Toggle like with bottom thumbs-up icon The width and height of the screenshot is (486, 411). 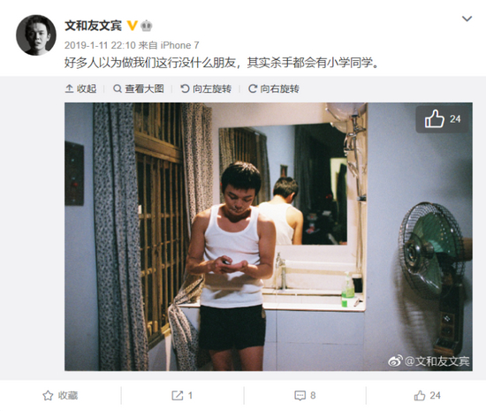420,395
